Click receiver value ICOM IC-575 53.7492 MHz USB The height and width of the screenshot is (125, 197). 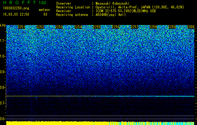coord(126,11)
